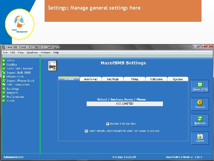
Task: Click the date and time in the status bar
Action: (x=124, y=157)
